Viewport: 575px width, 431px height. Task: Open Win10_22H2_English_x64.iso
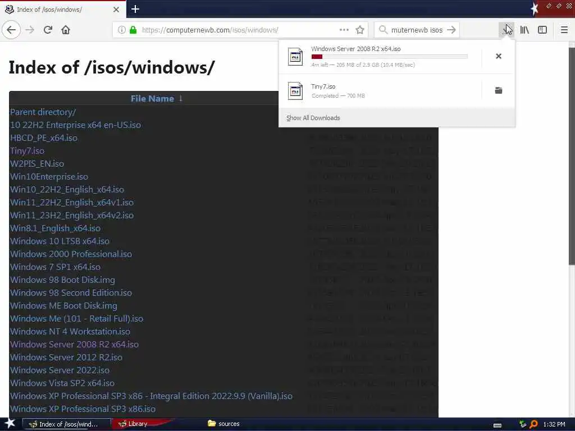point(67,190)
